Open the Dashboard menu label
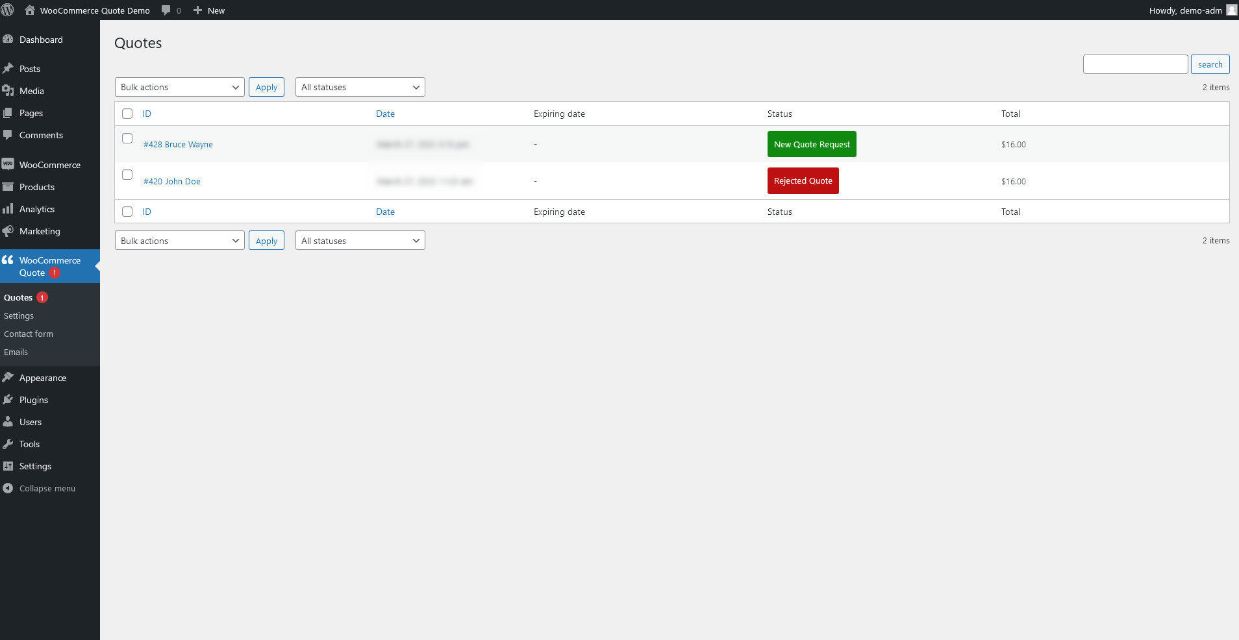The width and height of the screenshot is (1239, 640). 41,40
